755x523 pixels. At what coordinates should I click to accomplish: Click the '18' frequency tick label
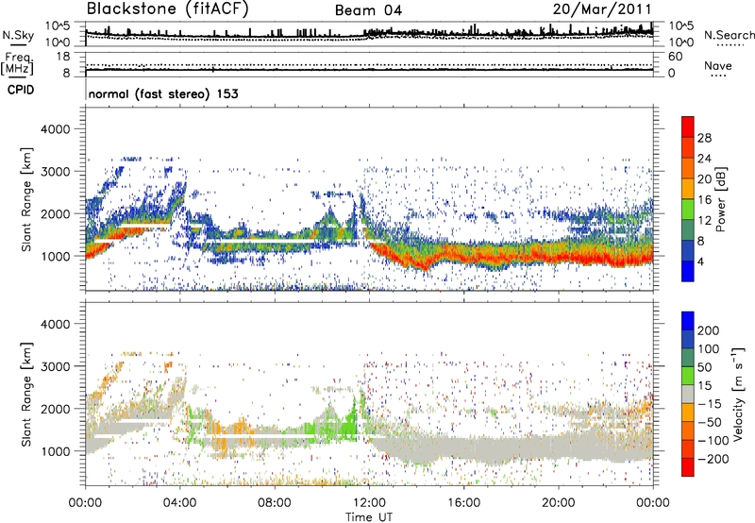click(x=63, y=57)
